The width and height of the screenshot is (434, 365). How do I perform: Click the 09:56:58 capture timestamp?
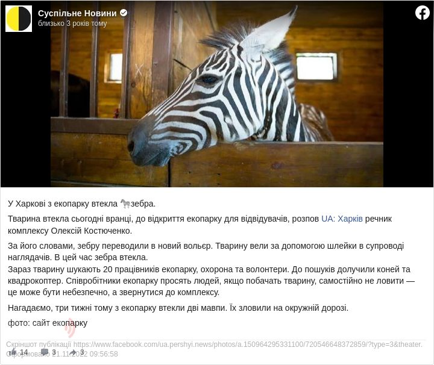point(104,354)
